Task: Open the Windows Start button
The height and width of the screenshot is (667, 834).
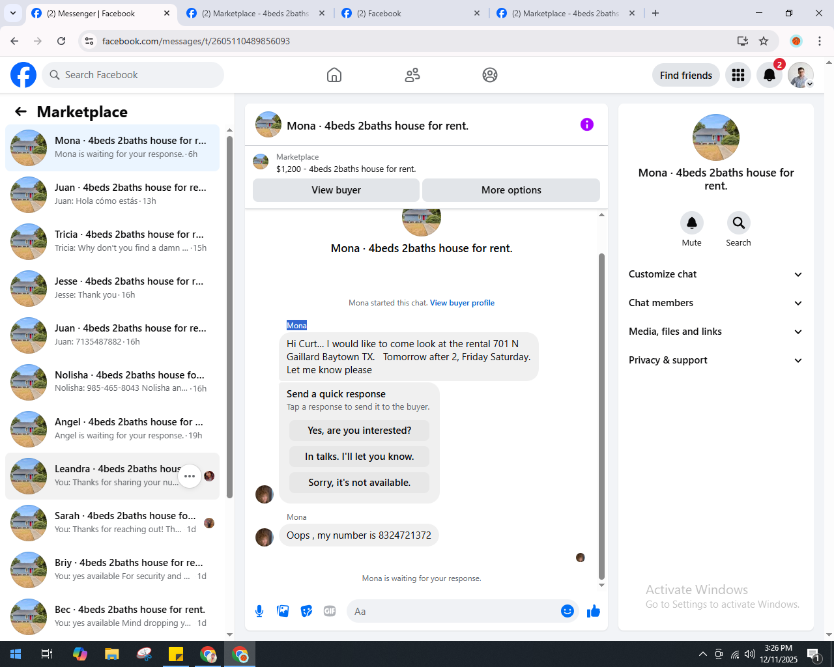Action: 16,654
